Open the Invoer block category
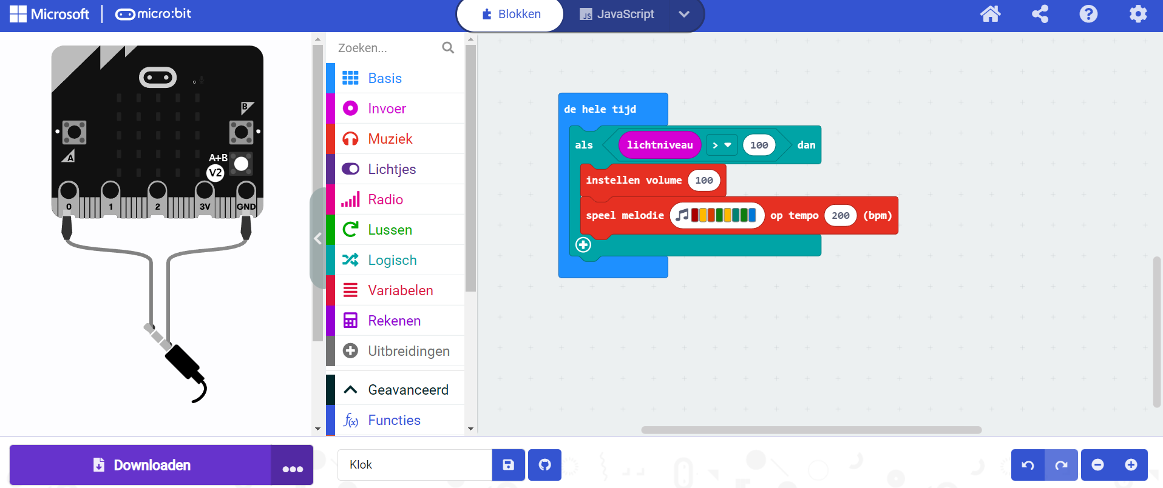This screenshot has height=488, width=1163. point(395,109)
